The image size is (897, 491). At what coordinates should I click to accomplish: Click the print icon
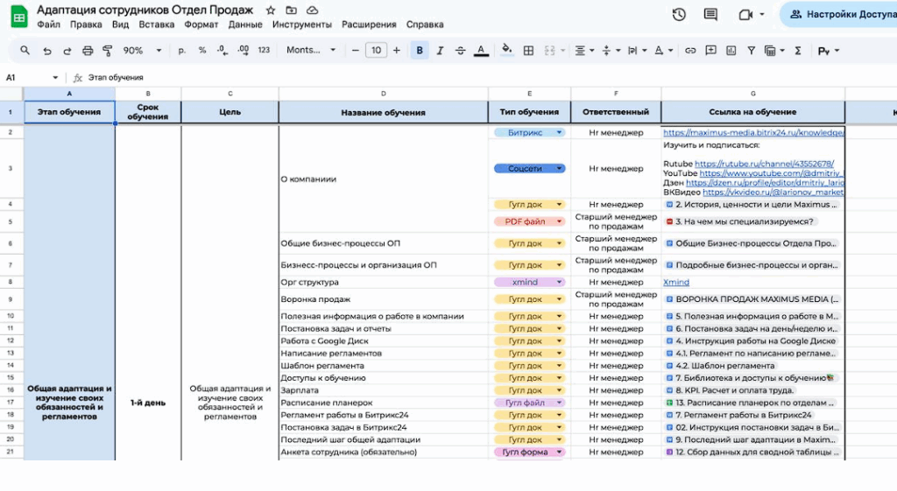point(86,51)
